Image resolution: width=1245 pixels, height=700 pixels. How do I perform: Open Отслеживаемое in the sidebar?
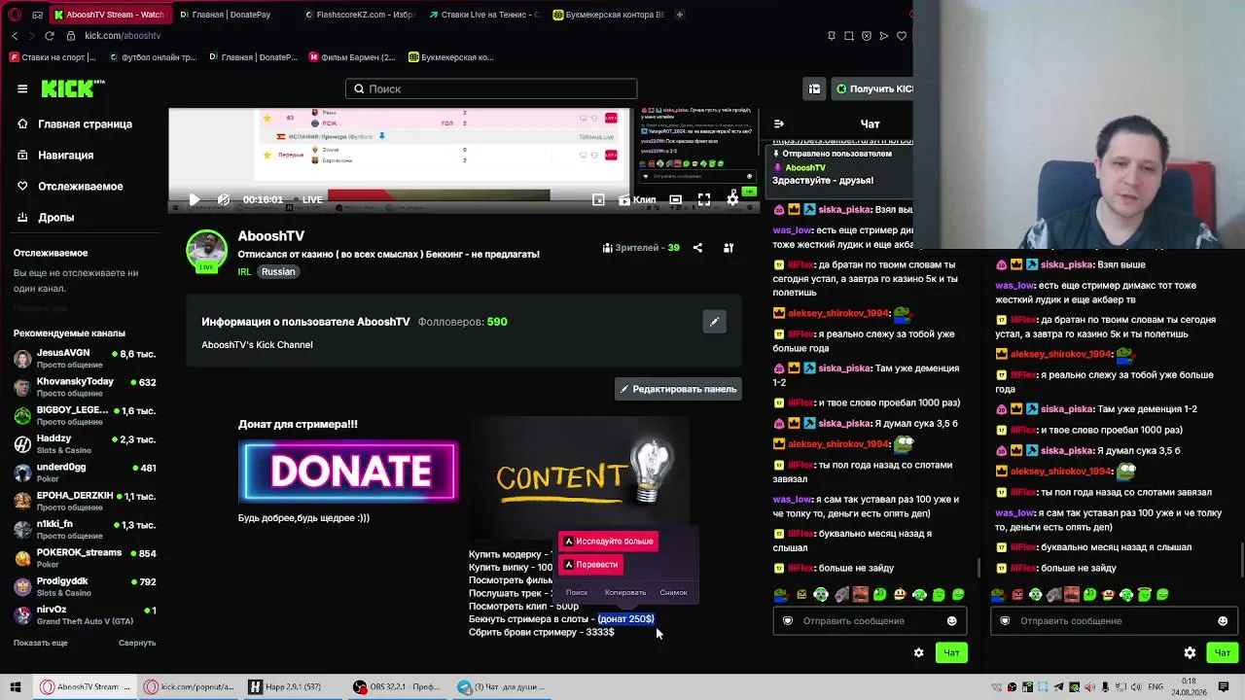pos(80,187)
